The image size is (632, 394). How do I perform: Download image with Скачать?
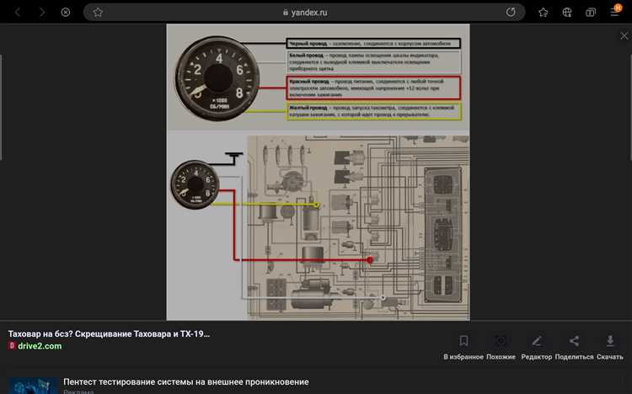[609, 345]
